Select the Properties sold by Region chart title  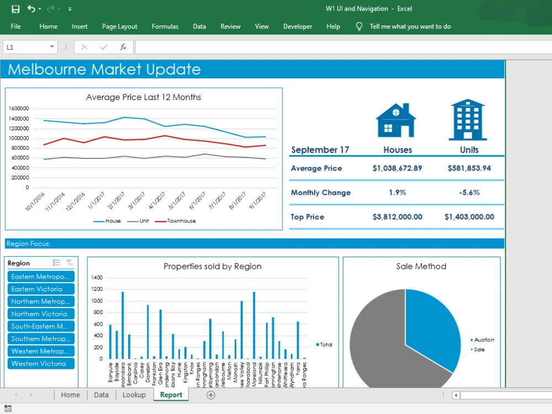point(213,267)
